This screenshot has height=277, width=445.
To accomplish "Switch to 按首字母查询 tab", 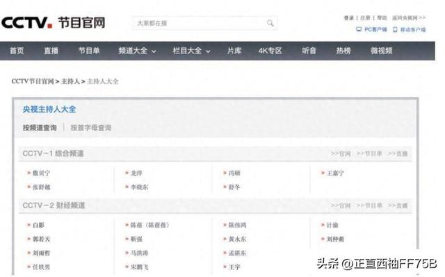I will pyautogui.click(x=91, y=128).
